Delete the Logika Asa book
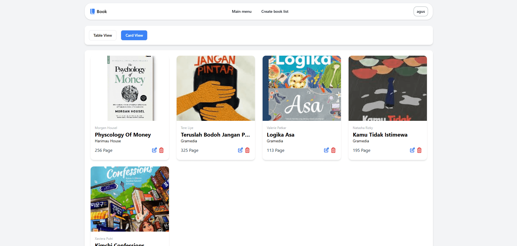517x246 pixels. (333, 150)
